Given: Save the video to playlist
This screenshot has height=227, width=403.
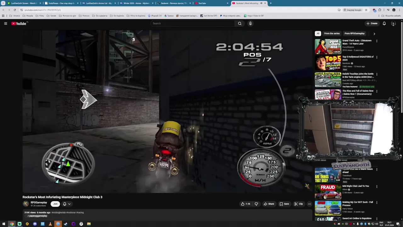Looking at the screenshot, I should tap(284, 204).
